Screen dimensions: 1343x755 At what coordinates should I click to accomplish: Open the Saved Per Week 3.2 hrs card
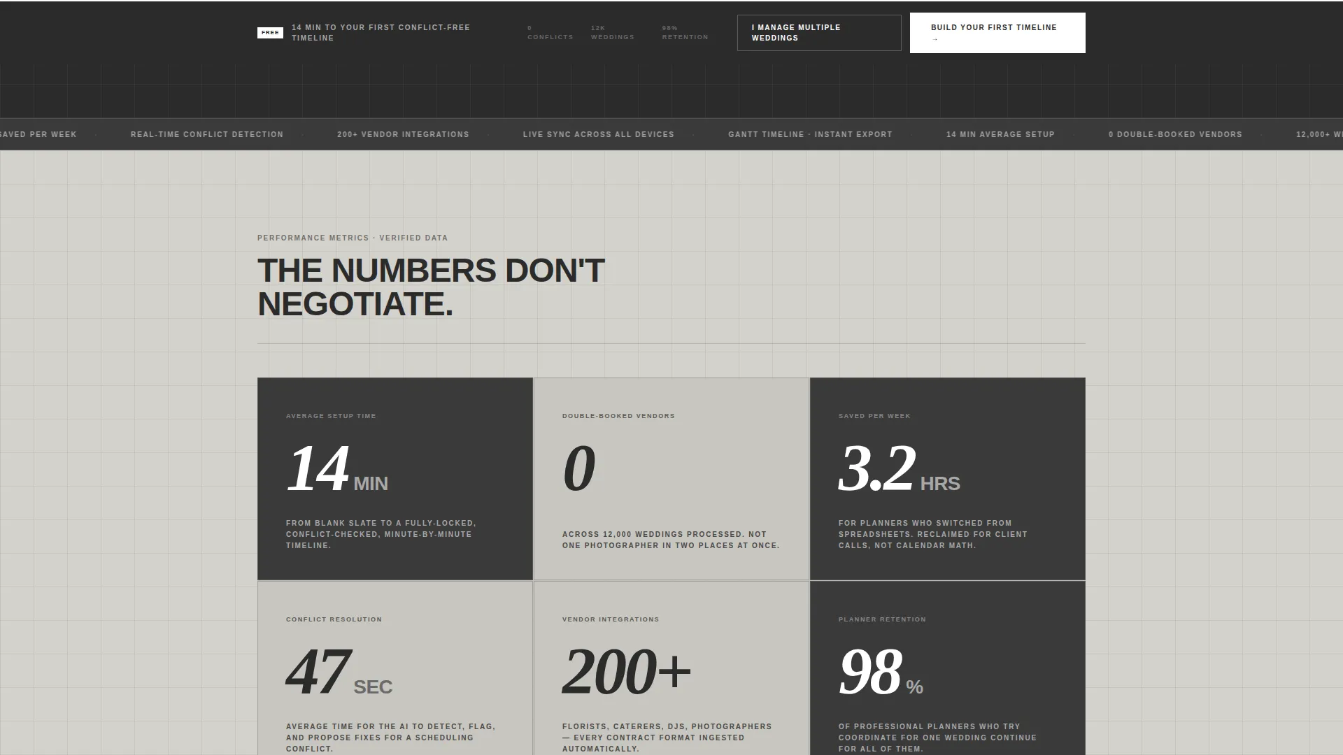click(948, 479)
